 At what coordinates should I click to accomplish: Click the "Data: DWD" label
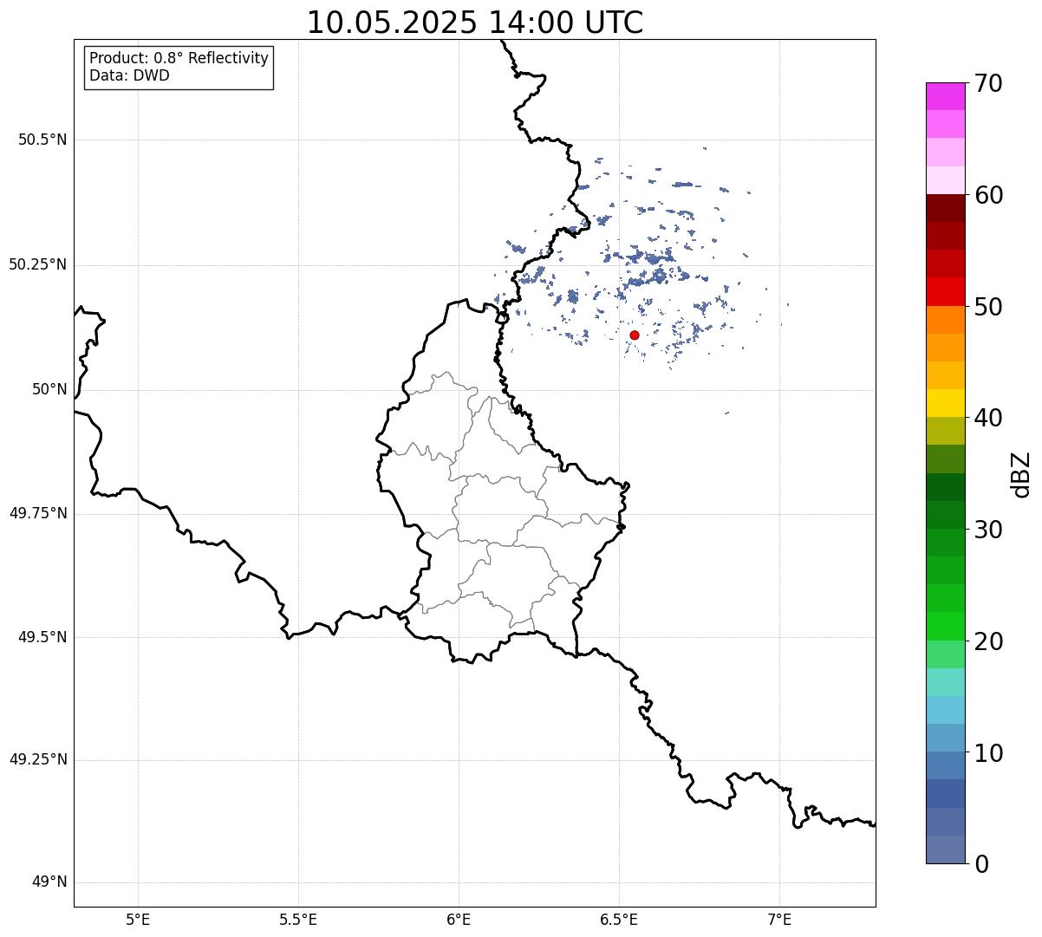(129, 75)
